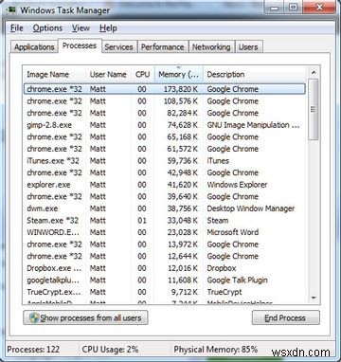Click the GNU Image Manipulation description
341x362 pixels.
253,125
